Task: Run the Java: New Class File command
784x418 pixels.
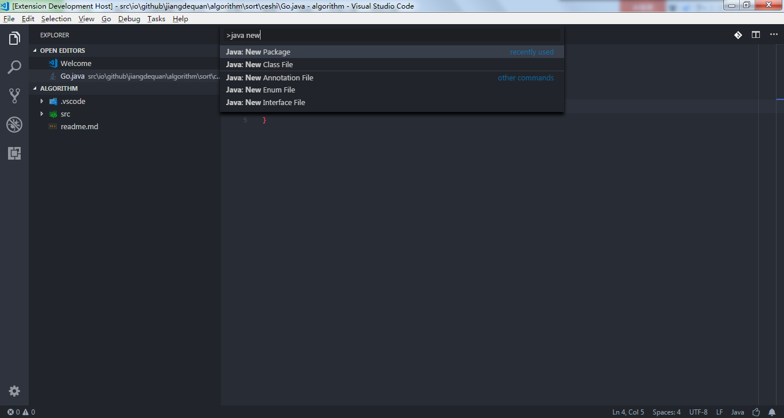Action: (x=392, y=64)
